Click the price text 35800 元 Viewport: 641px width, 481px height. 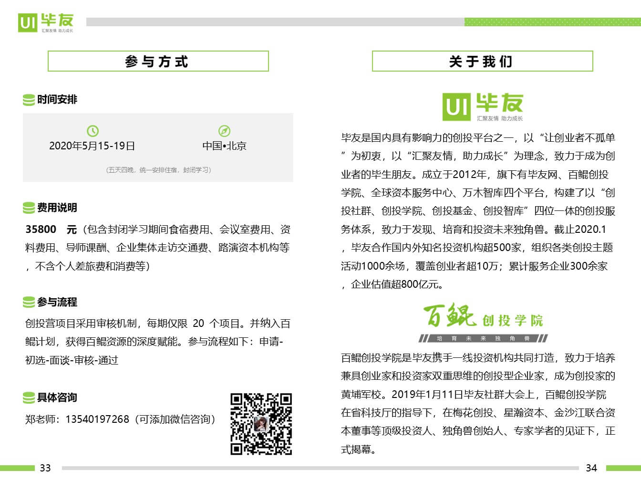pyautogui.click(x=51, y=230)
